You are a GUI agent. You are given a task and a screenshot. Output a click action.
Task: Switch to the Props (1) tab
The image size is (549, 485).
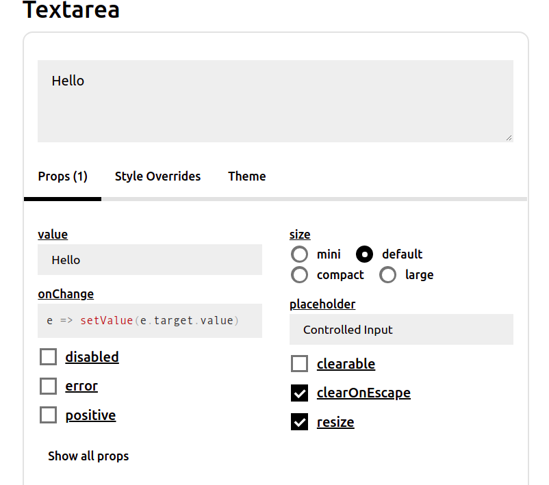pyautogui.click(x=63, y=176)
